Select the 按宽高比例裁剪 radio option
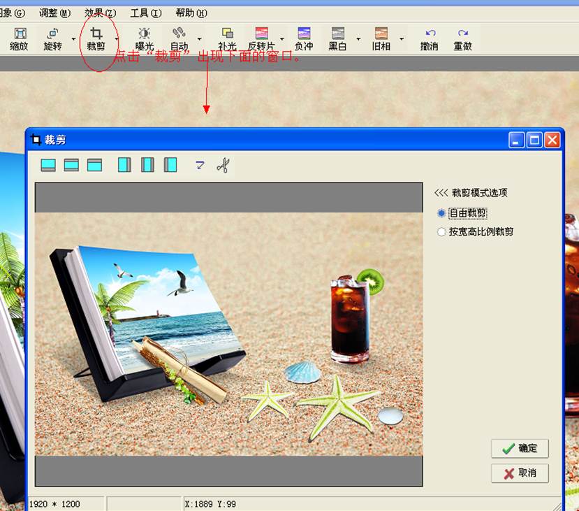579x511 pixels. click(x=441, y=232)
